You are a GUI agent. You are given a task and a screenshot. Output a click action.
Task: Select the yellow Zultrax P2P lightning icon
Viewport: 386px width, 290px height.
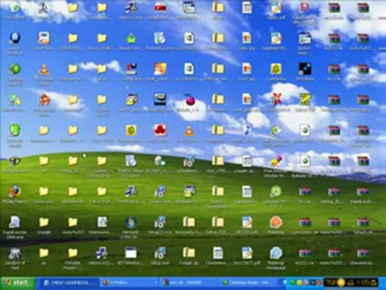305,99
